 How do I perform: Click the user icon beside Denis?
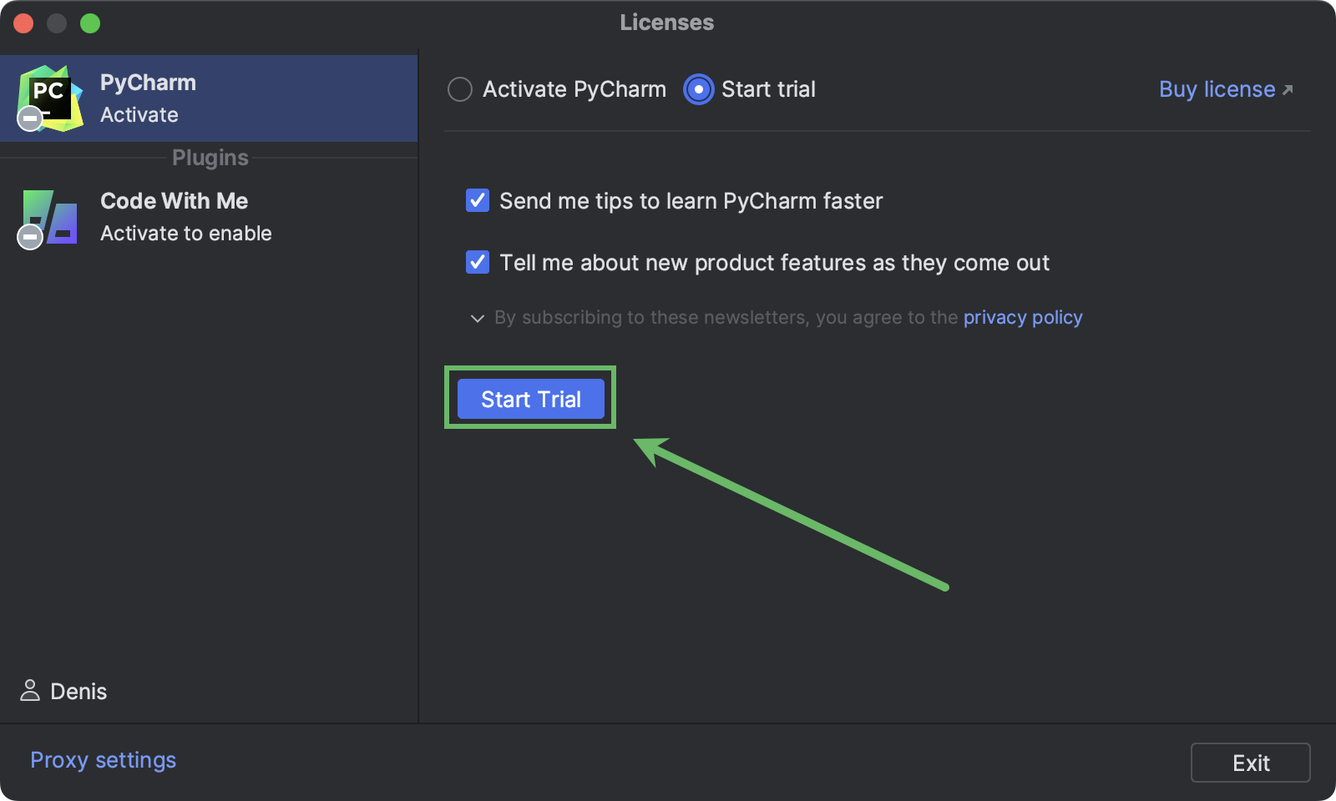pyautogui.click(x=30, y=691)
